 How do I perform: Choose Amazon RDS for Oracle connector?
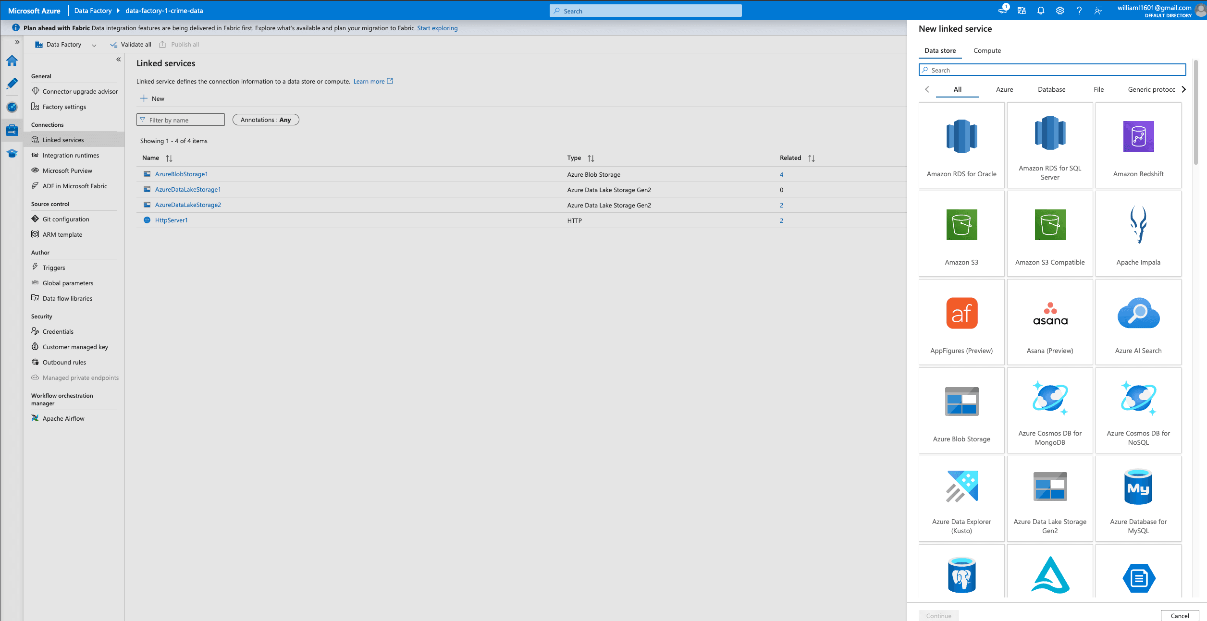pos(961,145)
